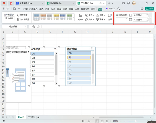Open the 开始 ribbon tab
The height and width of the screenshot is (123, 156).
coord(25,9)
